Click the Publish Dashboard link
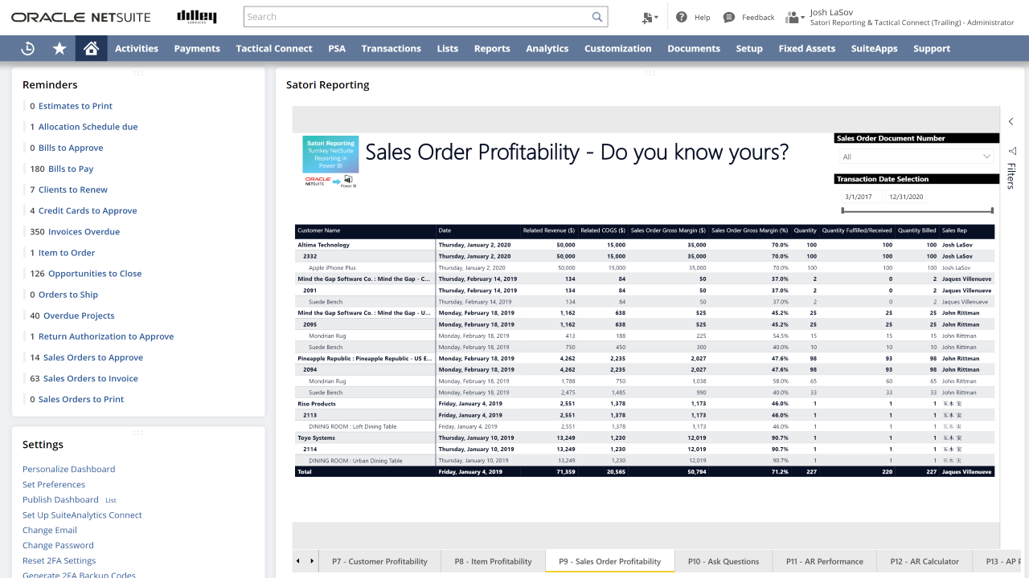The width and height of the screenshot is (1029, 578). click(x=60, y=499)
